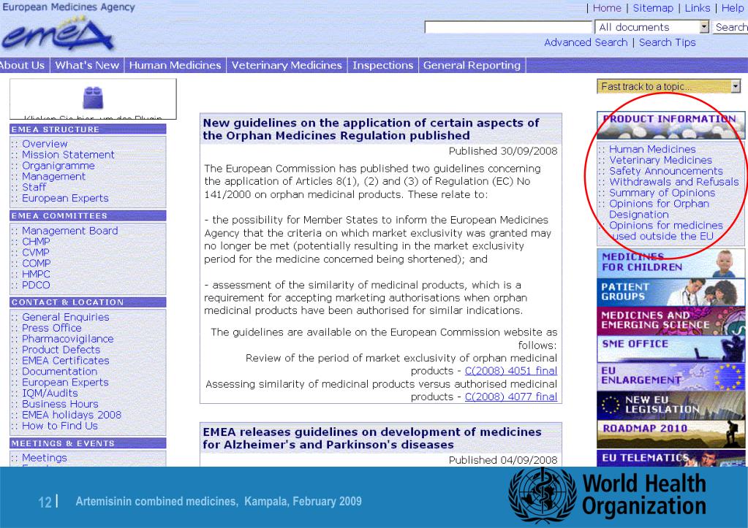Screen dimensions: 748x528
Task: Open the New EU Legislation banner
Action: click(670, 405)
